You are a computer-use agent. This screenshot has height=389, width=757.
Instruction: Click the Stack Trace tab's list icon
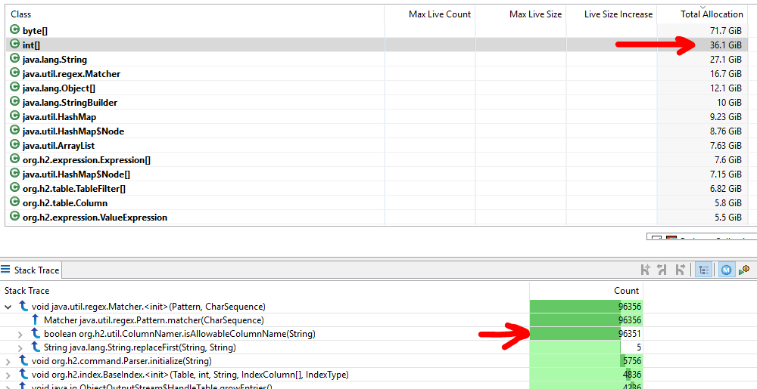pyautogui.click(x=6, y=270)
